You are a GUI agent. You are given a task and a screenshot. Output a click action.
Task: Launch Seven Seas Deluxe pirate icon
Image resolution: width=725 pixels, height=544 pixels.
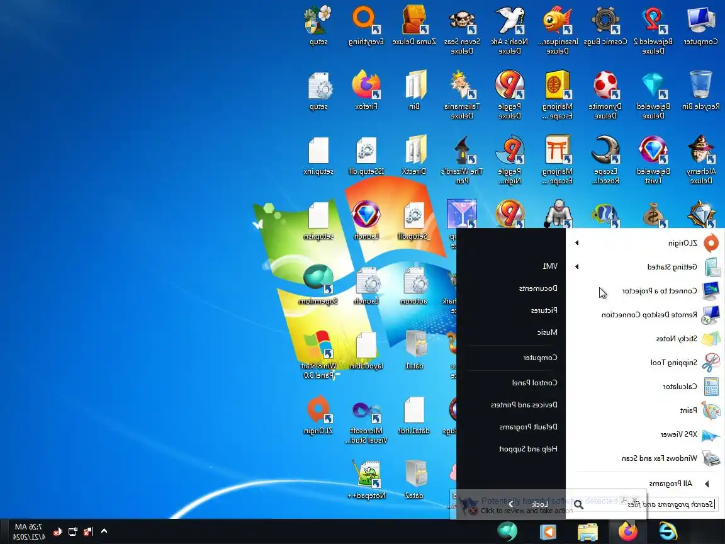pos(462,30)
